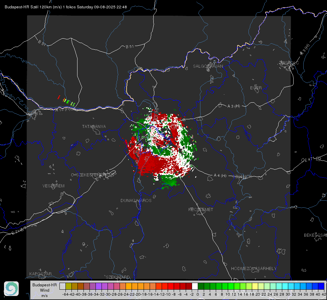Click the VESZPRÉM city label
This screenshot has width=327, height=300.
click(53, 186)
